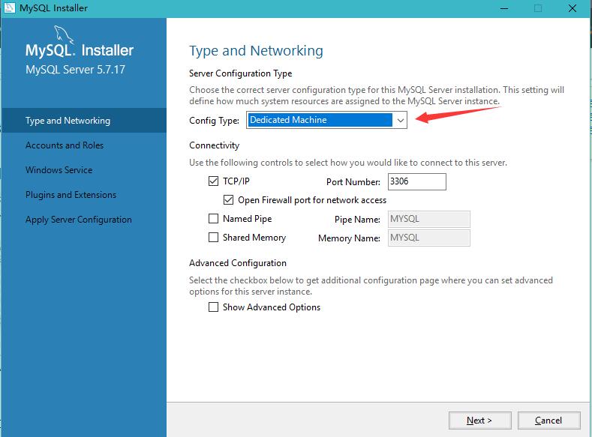Click the Port Number field
This screenshot has height=437, width=592.
[x=416, y=181]
